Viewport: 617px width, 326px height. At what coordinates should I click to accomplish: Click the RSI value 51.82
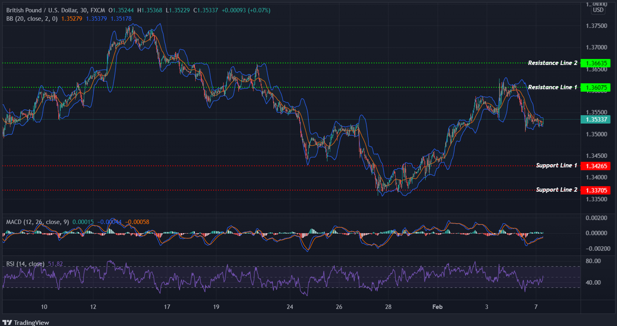55,264
